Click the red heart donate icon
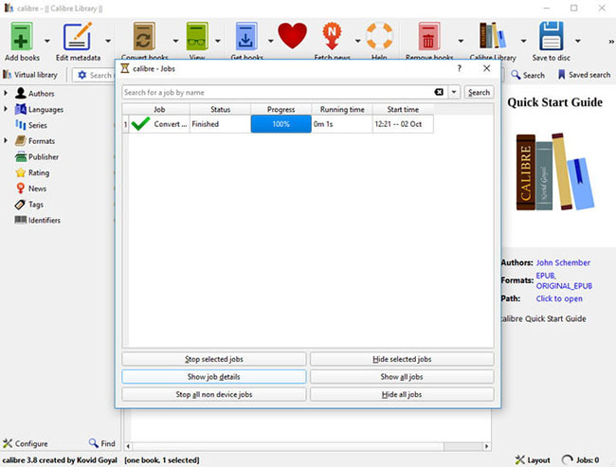 pos(292,36)
